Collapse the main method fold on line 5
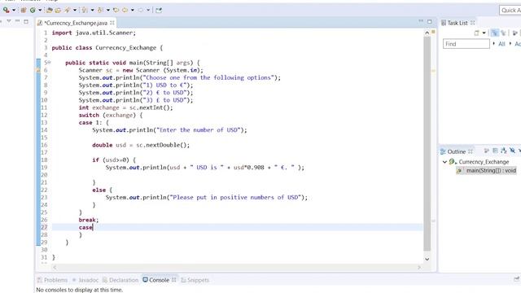Screen dimensions: 521x293 pos(49,63)
